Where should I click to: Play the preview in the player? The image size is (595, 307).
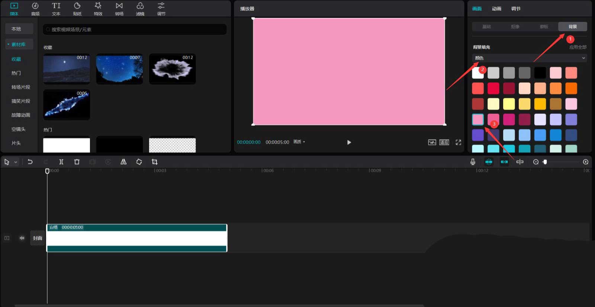(x=349, y=142)
